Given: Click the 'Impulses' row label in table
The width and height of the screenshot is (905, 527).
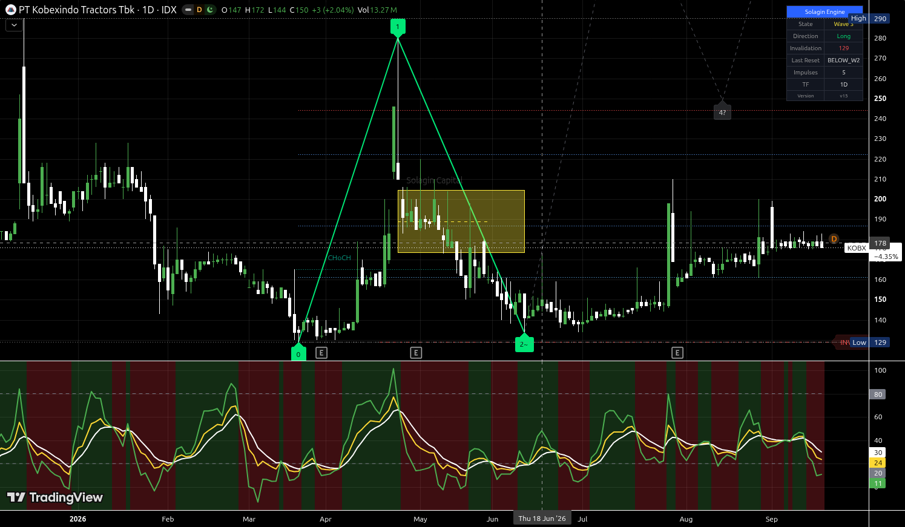Looking at the screenshot, I should (805, 73).
